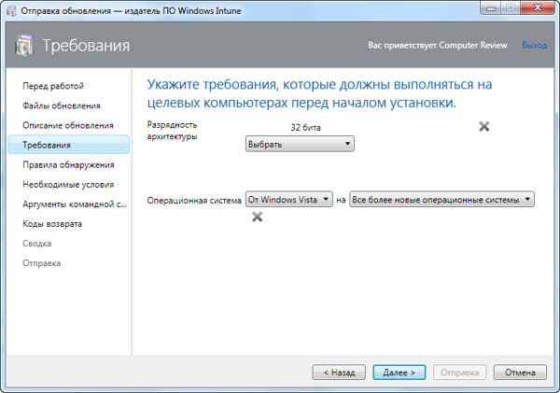Viewport: 560px width, 393px height.
Task: Click the Операционная система label
Action: [x=194, y=201]
